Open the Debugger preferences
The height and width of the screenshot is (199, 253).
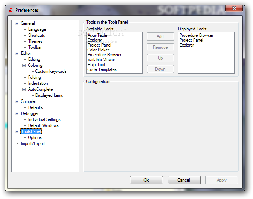click(x=30, y=113)
